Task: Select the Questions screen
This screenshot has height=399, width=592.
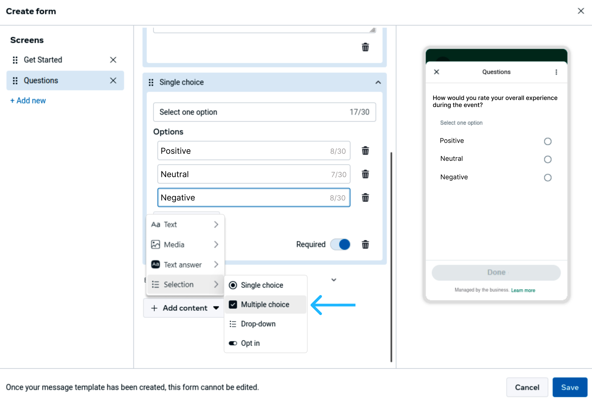Action: [65, 81]
